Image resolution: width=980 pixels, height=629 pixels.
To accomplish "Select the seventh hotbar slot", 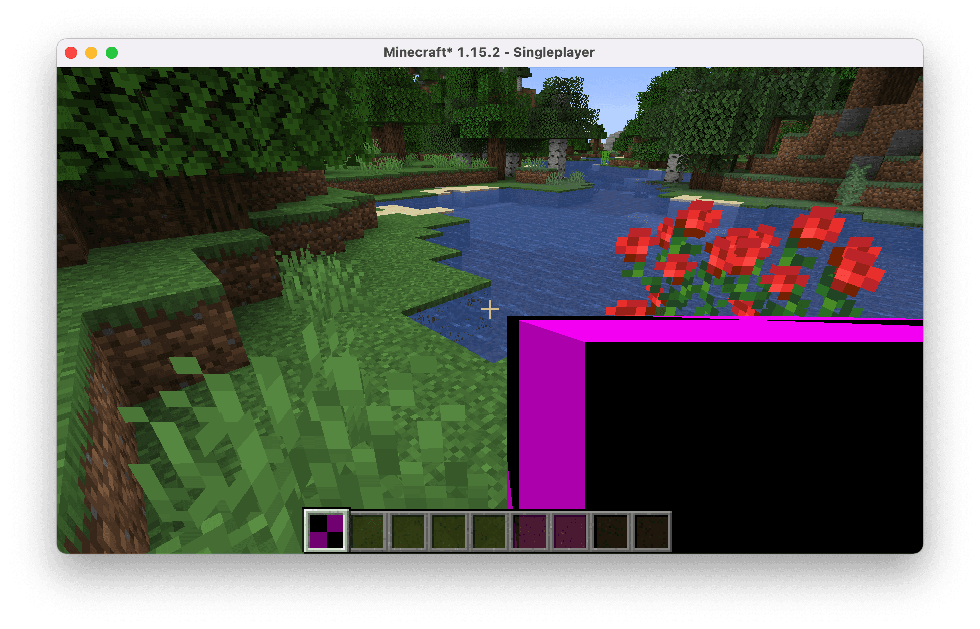I will click(x=571, y=531).
